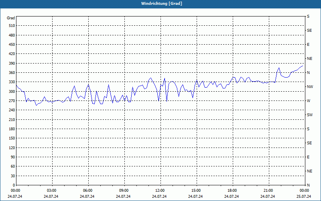The height and width of the screenshot is (201, 321).
Task: Select the 06:00 time axis label
Action: 87,191
